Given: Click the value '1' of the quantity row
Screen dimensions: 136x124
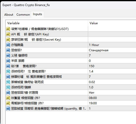Looking at the screenshot, I should tap(90, 109).
